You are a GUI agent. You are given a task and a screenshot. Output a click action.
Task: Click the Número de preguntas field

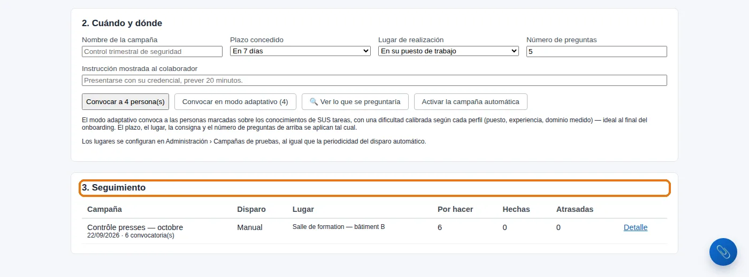click(597, 51)
